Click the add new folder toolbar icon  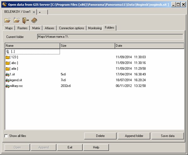pyautogui.click(x=17, y=20)
